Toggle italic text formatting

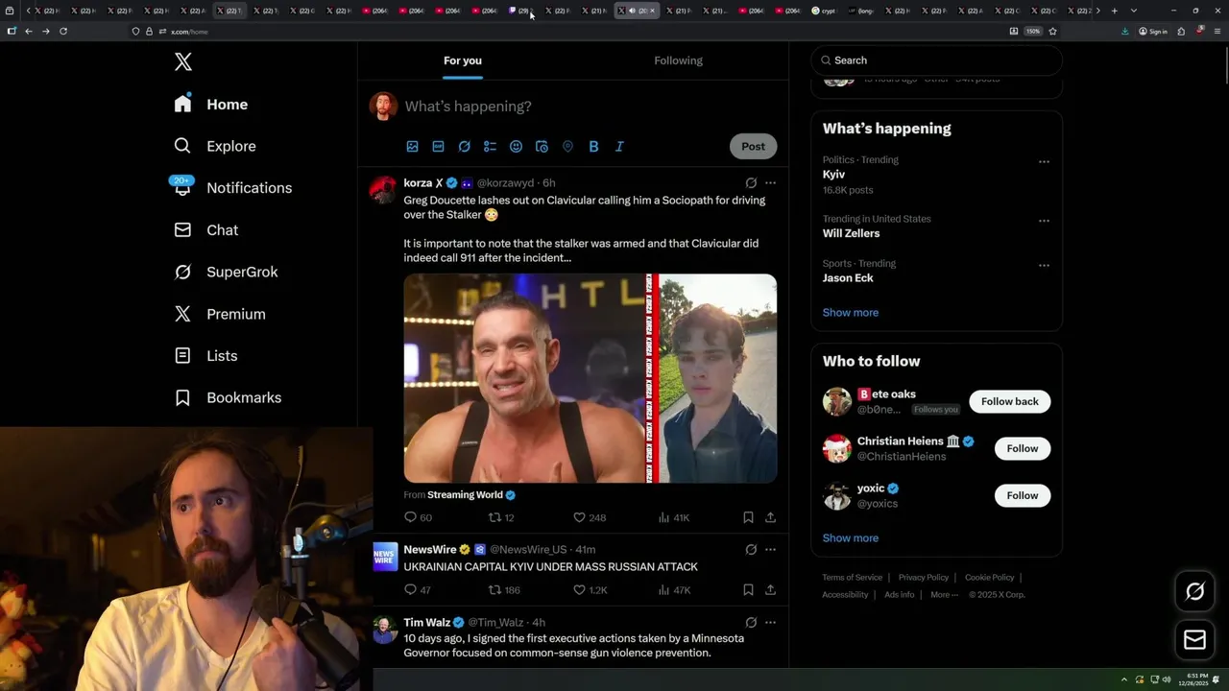pos(619,147)
